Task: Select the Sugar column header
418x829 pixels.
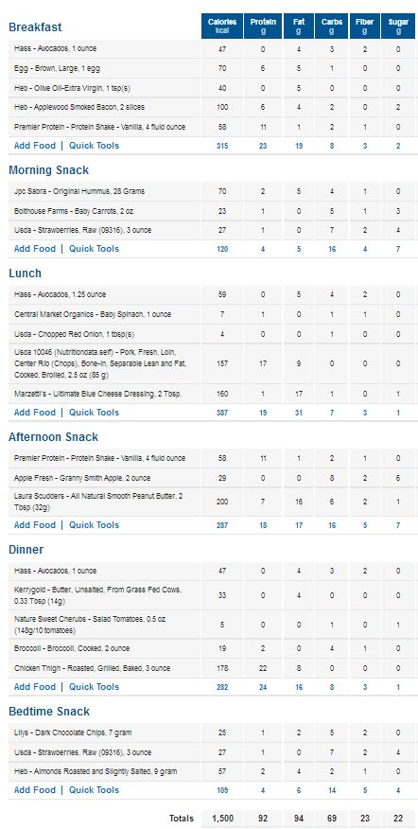Action: click(x=398, y=26)
